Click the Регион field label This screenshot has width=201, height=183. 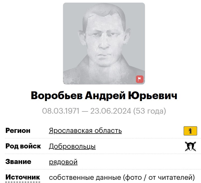point(18,131)
